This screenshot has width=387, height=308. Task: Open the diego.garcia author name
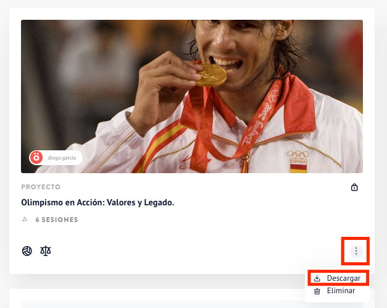tap(62, 158)
